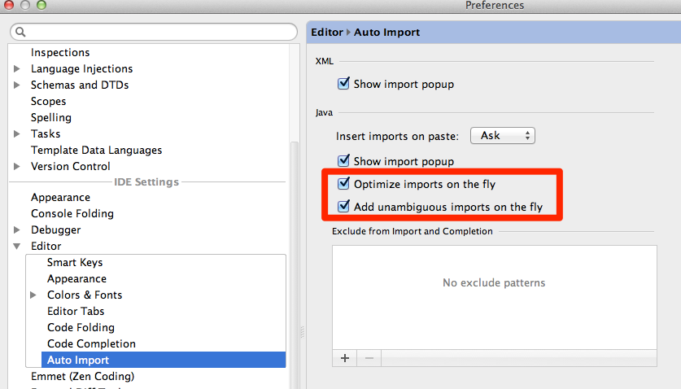Disable Optimize imports on the fly
The image size is (681, 389).
click(x=344, y=185)
